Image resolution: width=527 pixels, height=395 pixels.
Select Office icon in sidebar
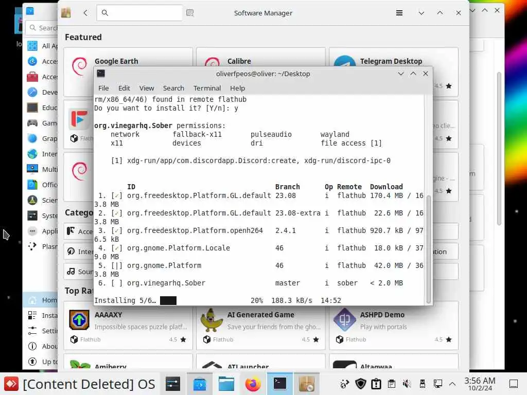pyautogui.click(x=32, y=185)
